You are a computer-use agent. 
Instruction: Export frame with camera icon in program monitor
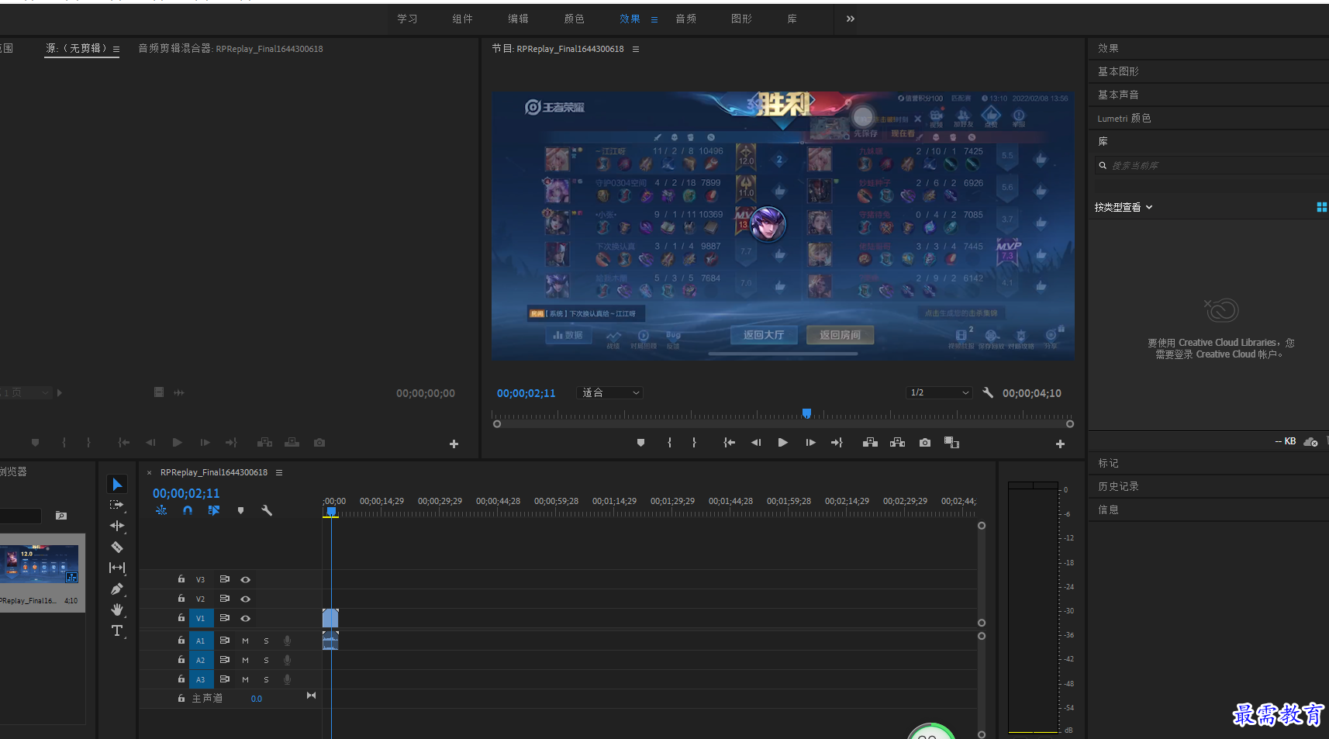click(925, 443)
